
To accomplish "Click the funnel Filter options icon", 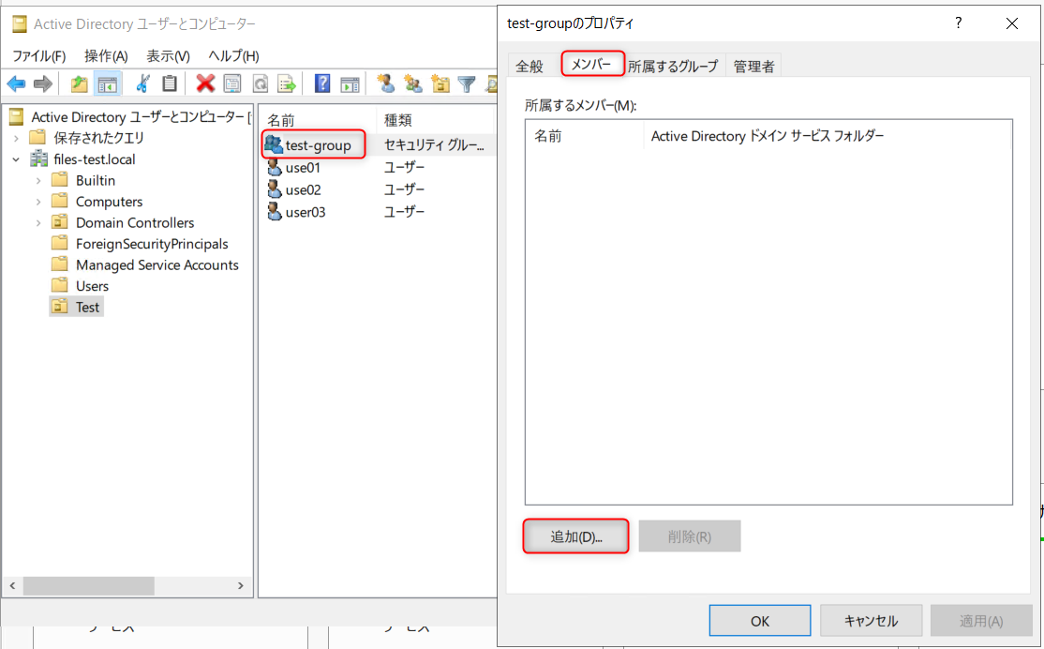I will [x=466, y=83].
